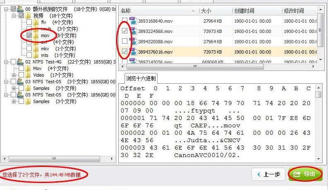The image size is (328, 190).
Task: Check the flv folder checkbox
Action: tap(29, 22)
